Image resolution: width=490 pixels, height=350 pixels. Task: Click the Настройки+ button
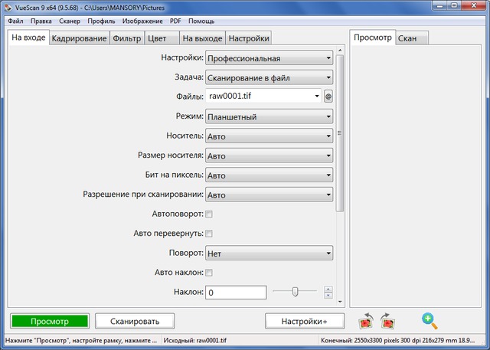click(305, 321)
